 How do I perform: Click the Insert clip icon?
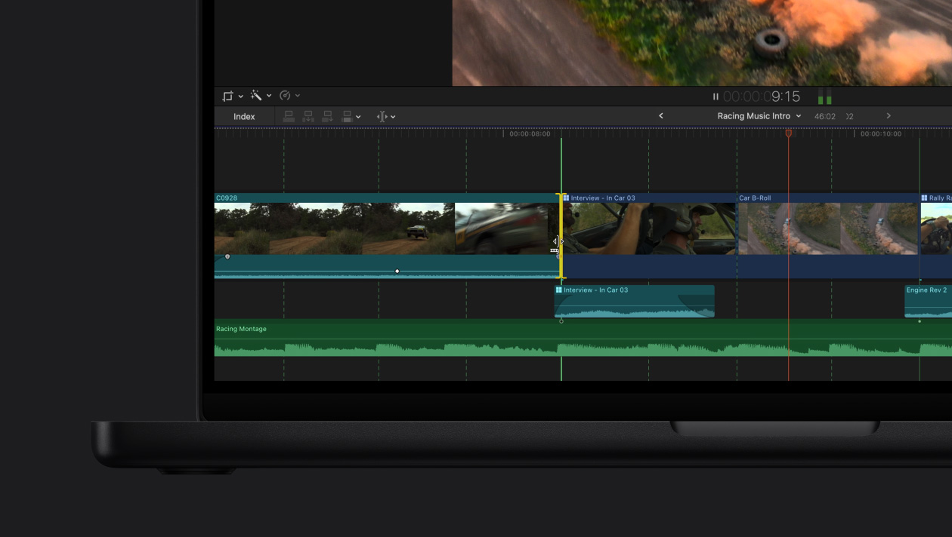[308, 115]
